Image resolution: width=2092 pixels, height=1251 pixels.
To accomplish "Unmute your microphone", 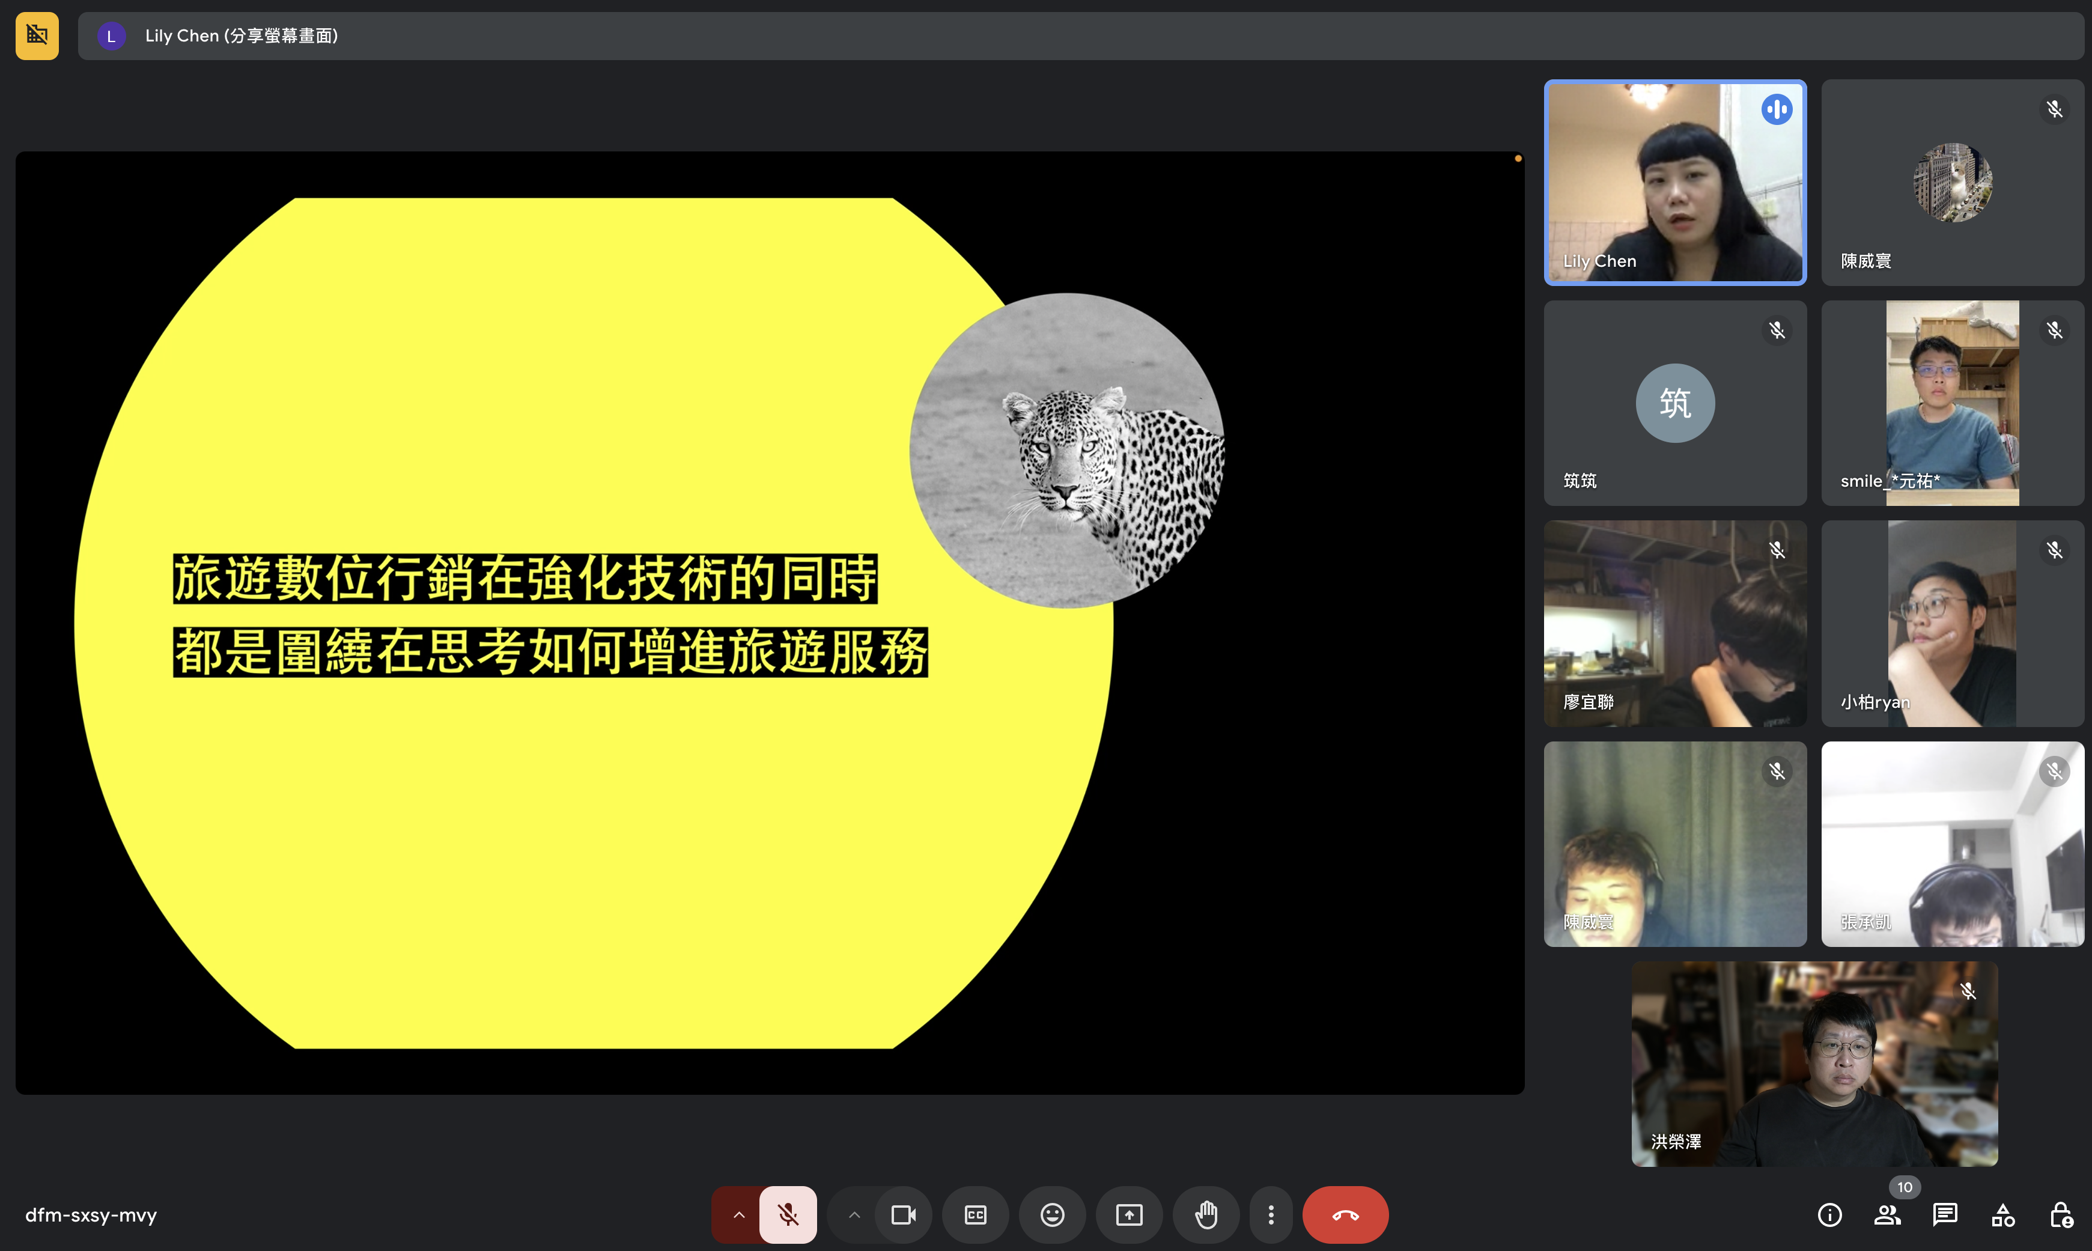I will [x=787, y=1215].
